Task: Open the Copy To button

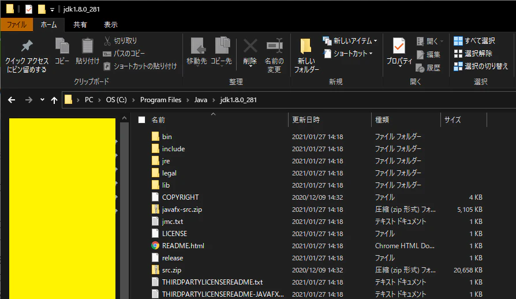Action: 221,52
